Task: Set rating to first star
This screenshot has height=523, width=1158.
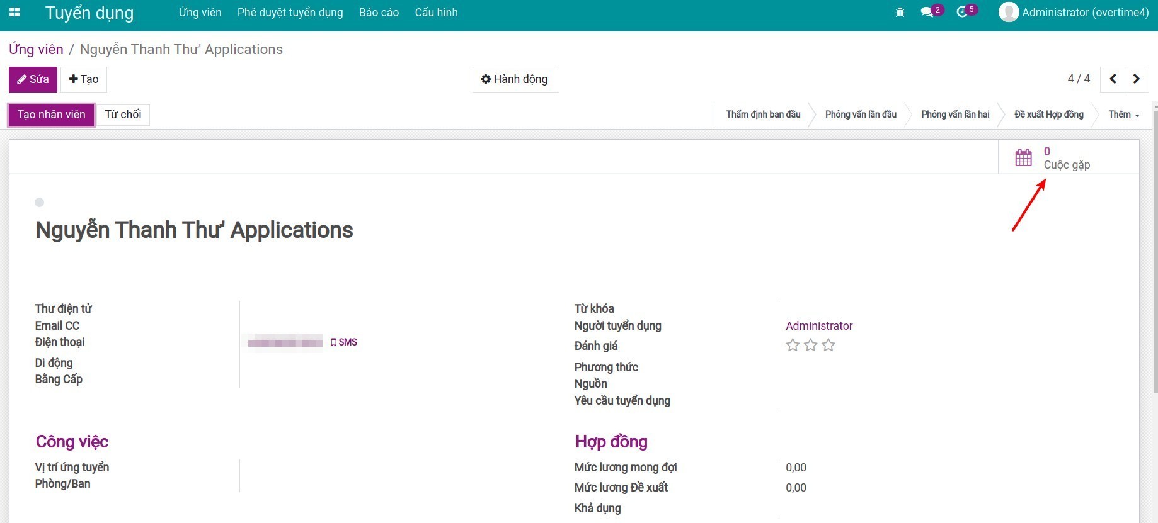Action: coord(793,345)
